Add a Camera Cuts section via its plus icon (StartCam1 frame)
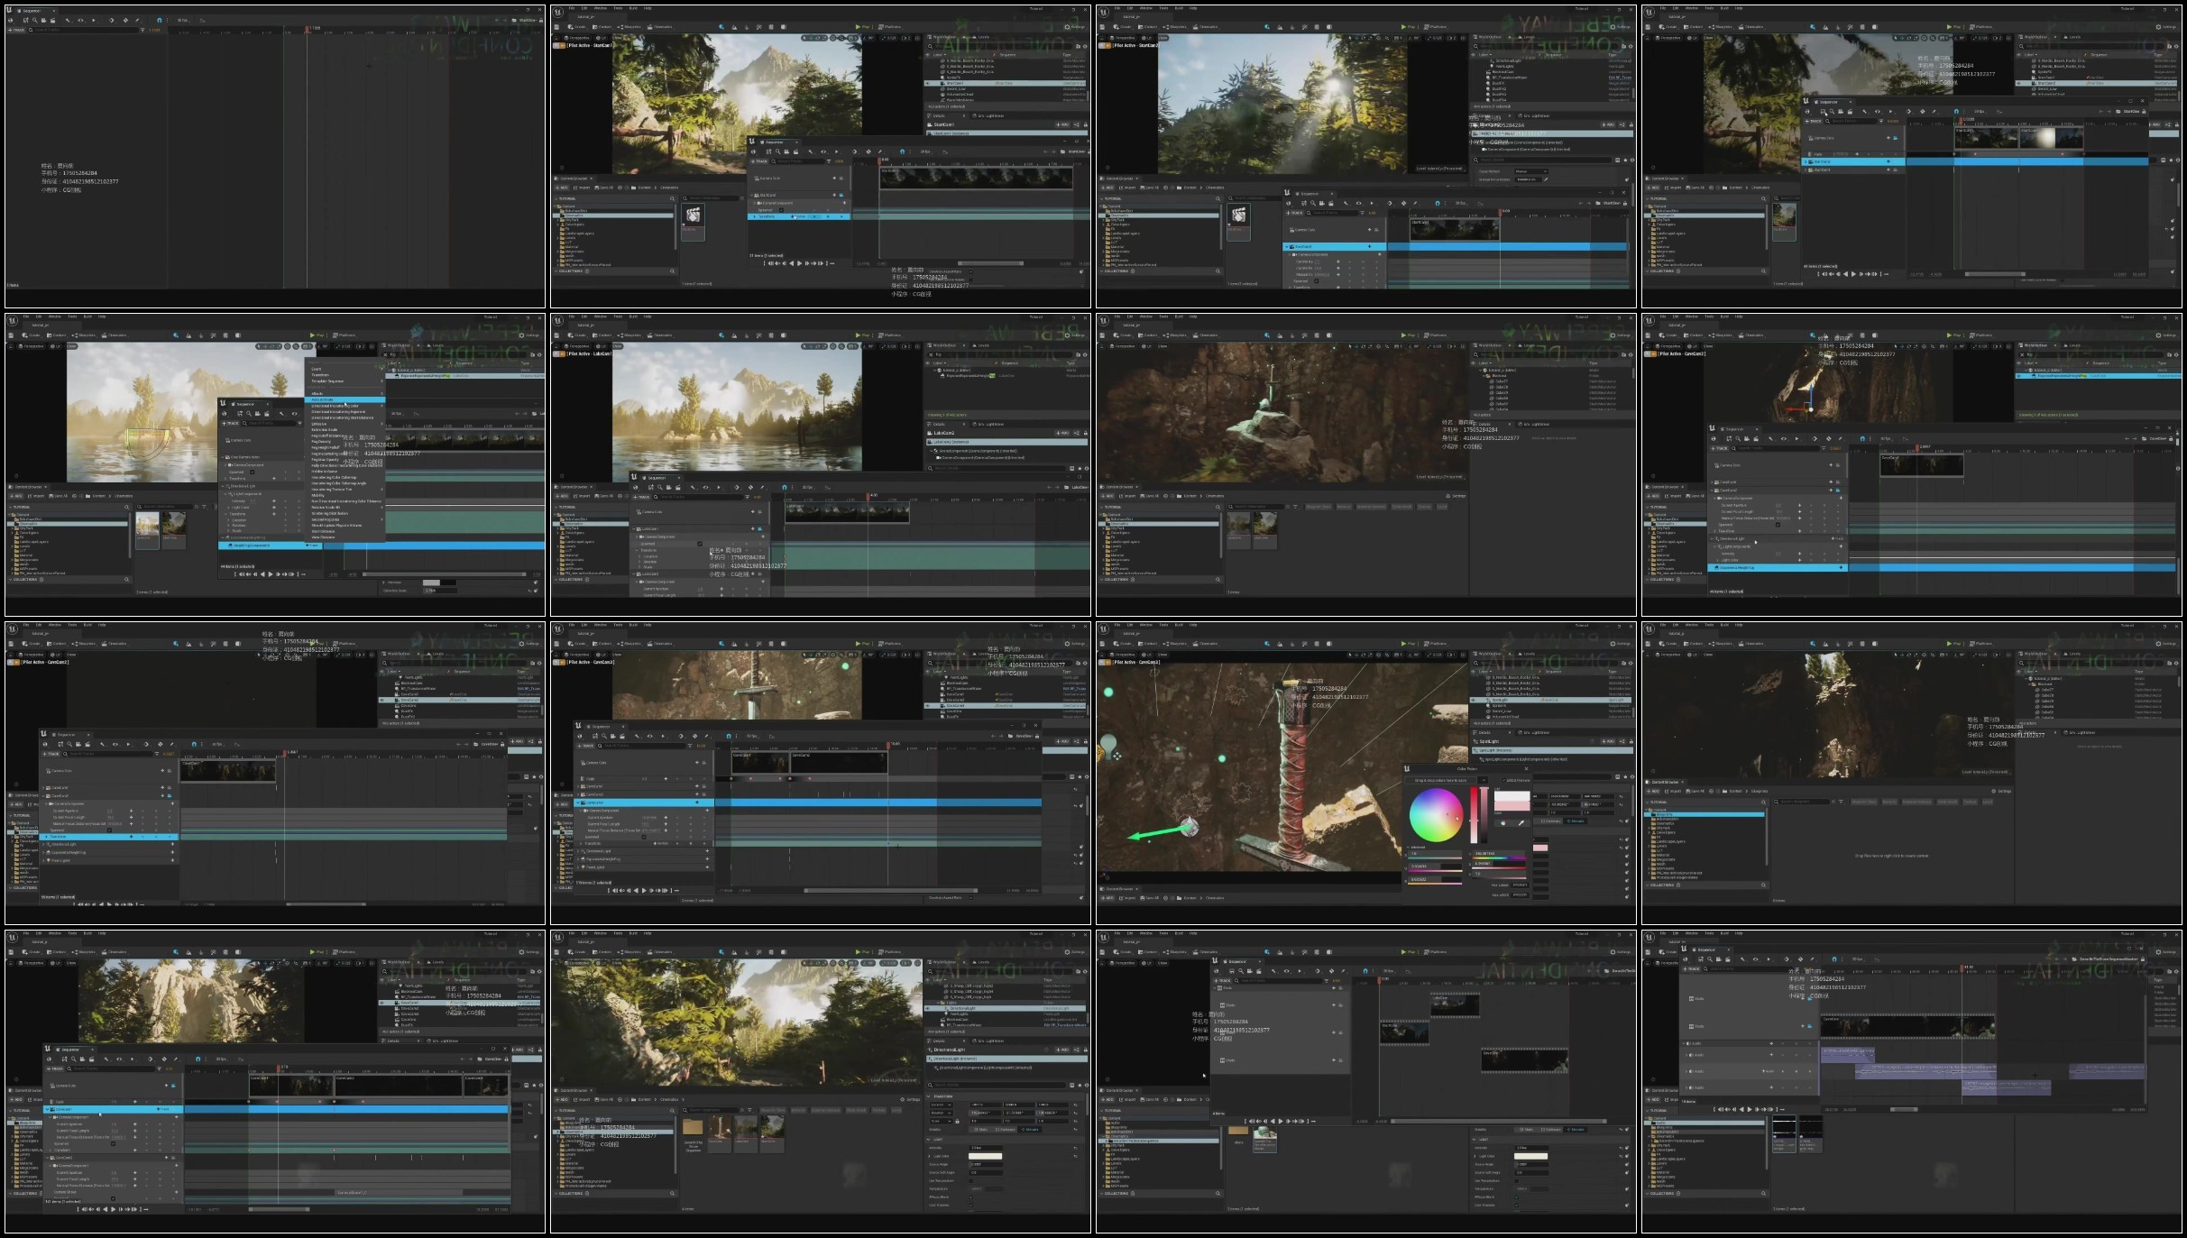The width and height of the screenshot is (2187, 1238). click(834, 178)
